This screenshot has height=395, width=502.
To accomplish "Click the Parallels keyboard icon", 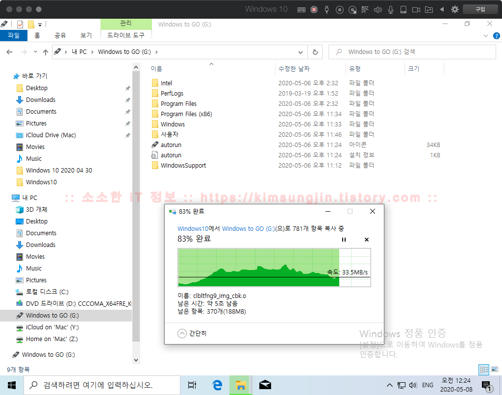I will click(301, 10).
